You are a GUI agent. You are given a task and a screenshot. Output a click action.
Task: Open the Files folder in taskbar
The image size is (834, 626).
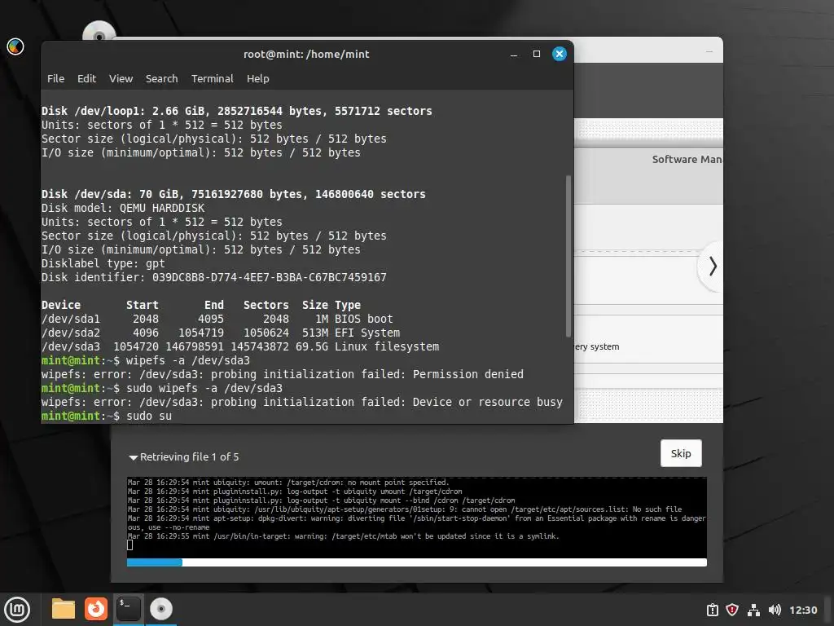tap(64, 609)
